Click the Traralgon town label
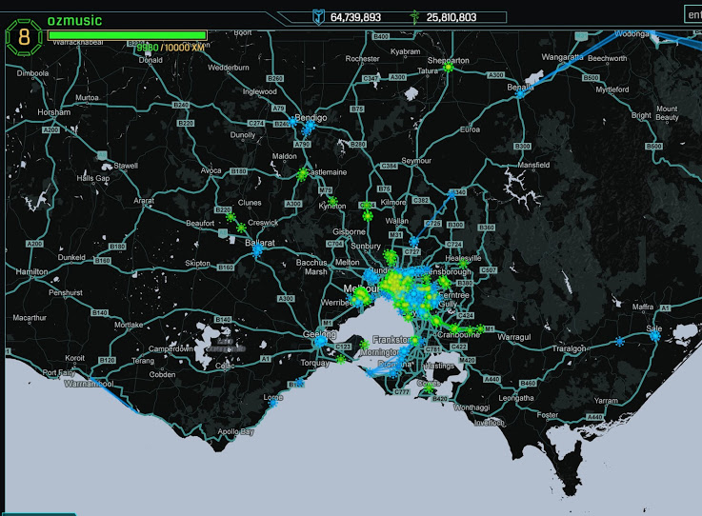Viewport: 702px width, 516px height. click(x=569, y=348)
